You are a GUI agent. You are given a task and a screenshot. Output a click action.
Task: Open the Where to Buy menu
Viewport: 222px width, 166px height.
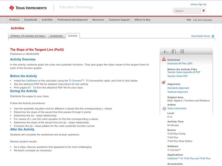(142, 20)
